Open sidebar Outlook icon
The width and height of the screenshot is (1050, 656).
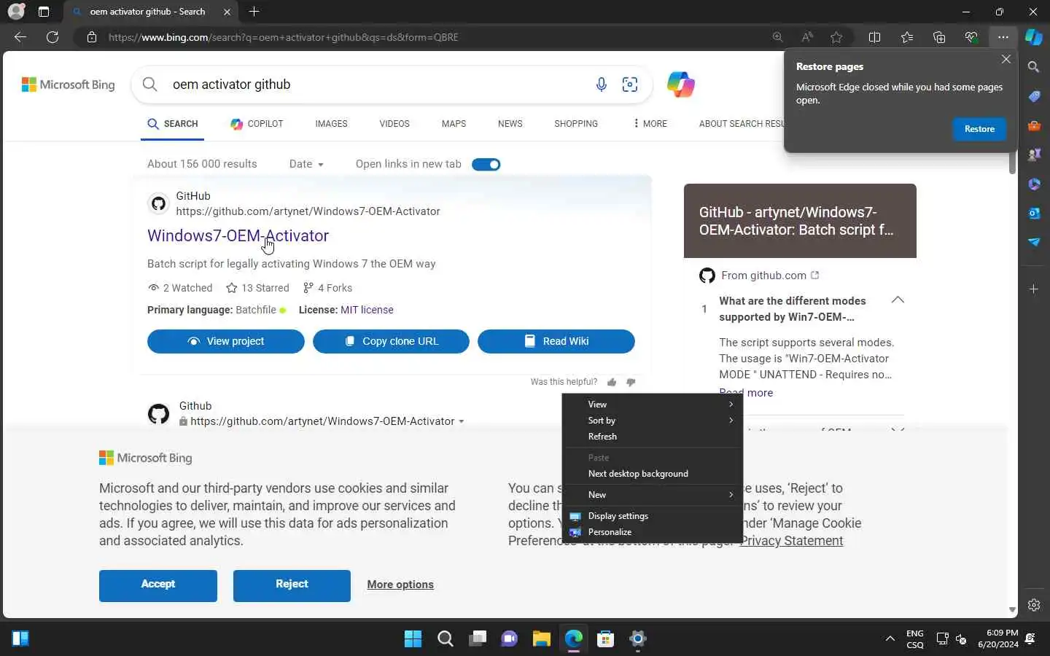(x=1034, y=213)
